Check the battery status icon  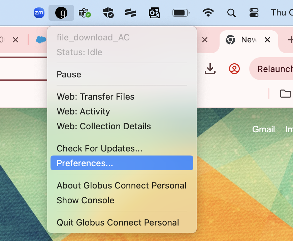click(181, 13)
